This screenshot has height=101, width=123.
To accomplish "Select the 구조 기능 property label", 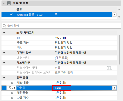I will click(23, 43).
